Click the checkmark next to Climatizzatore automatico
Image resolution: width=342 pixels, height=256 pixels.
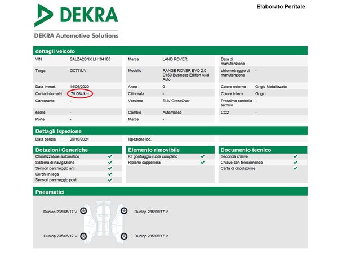[110, 156]
